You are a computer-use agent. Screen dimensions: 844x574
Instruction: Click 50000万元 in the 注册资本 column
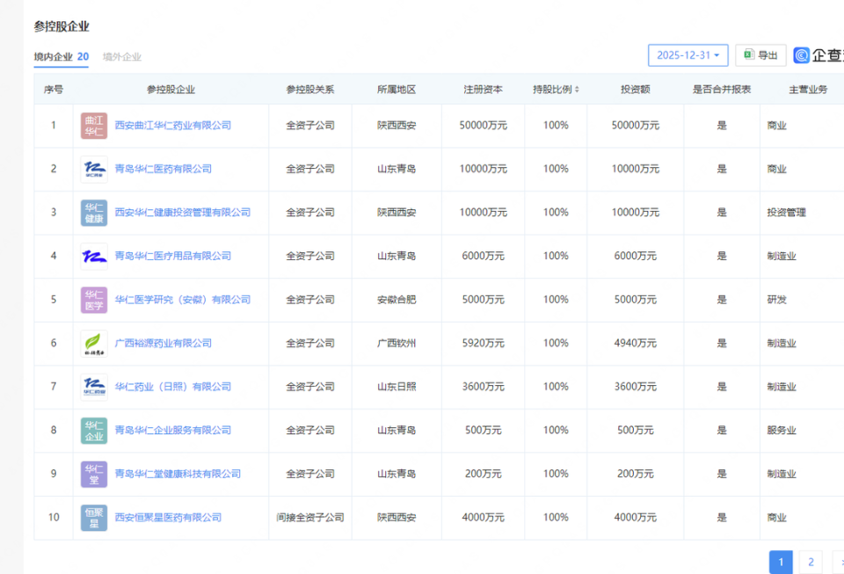pyautogui.click(x=483, y=126)
